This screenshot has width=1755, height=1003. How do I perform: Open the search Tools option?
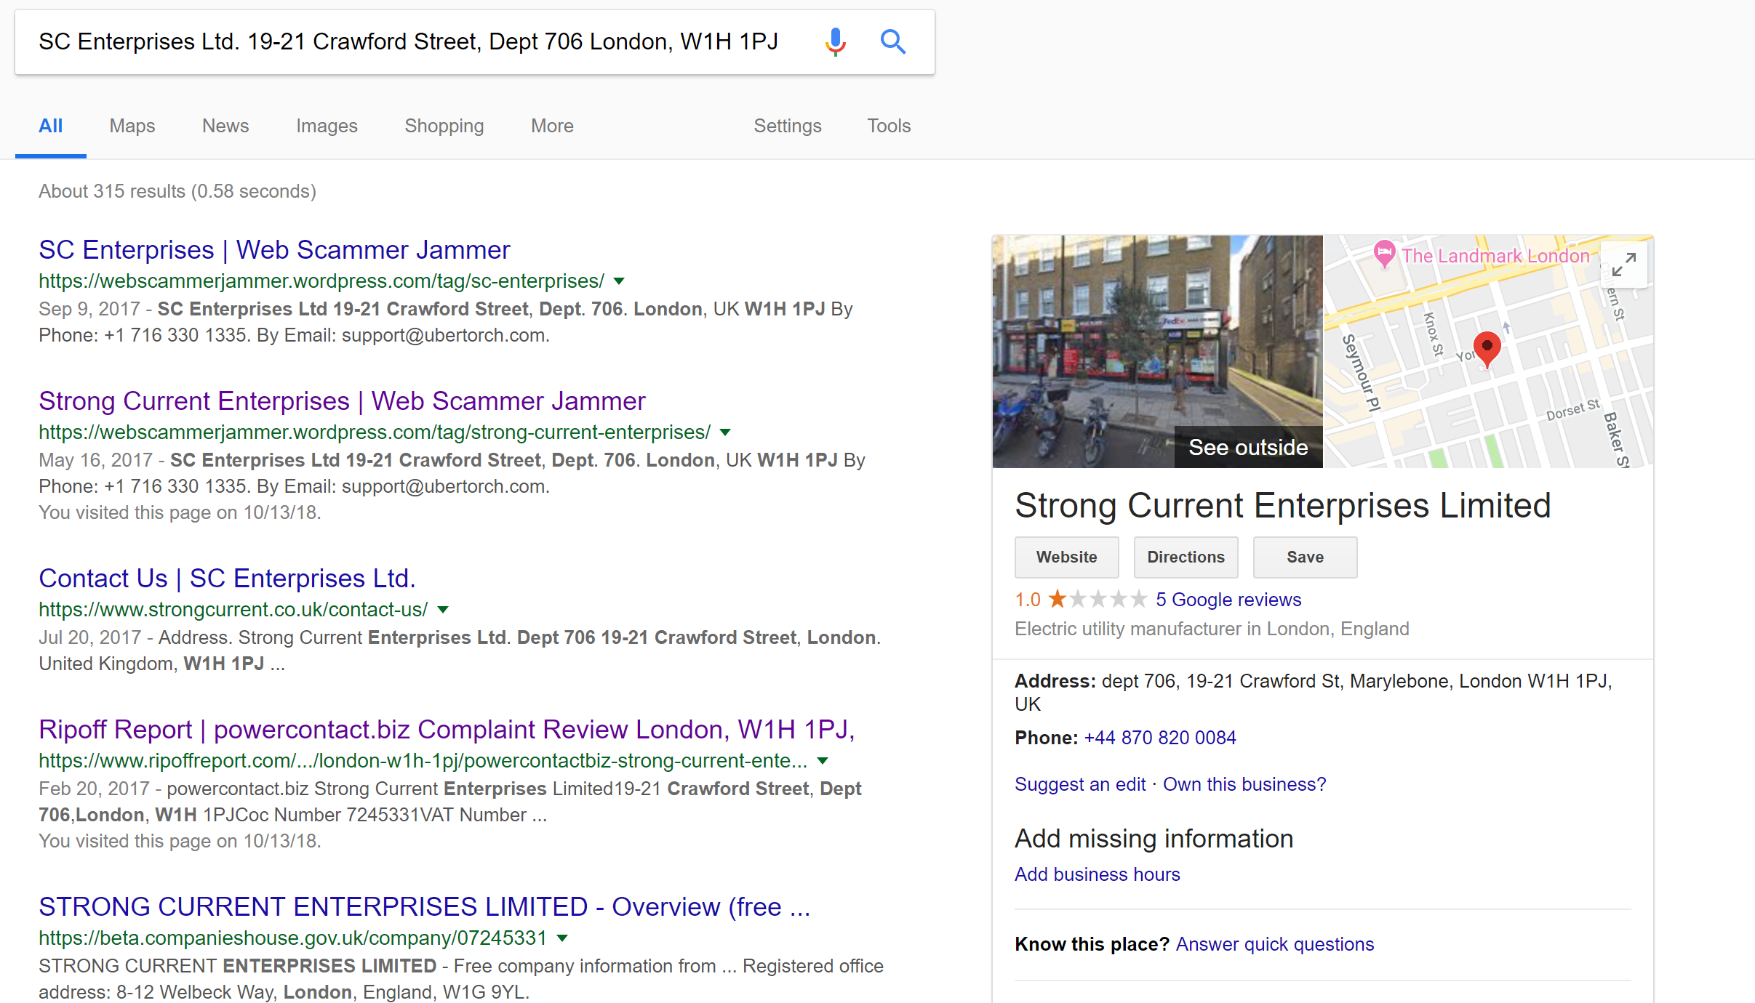pyautogui.click(x=889, y=126)
